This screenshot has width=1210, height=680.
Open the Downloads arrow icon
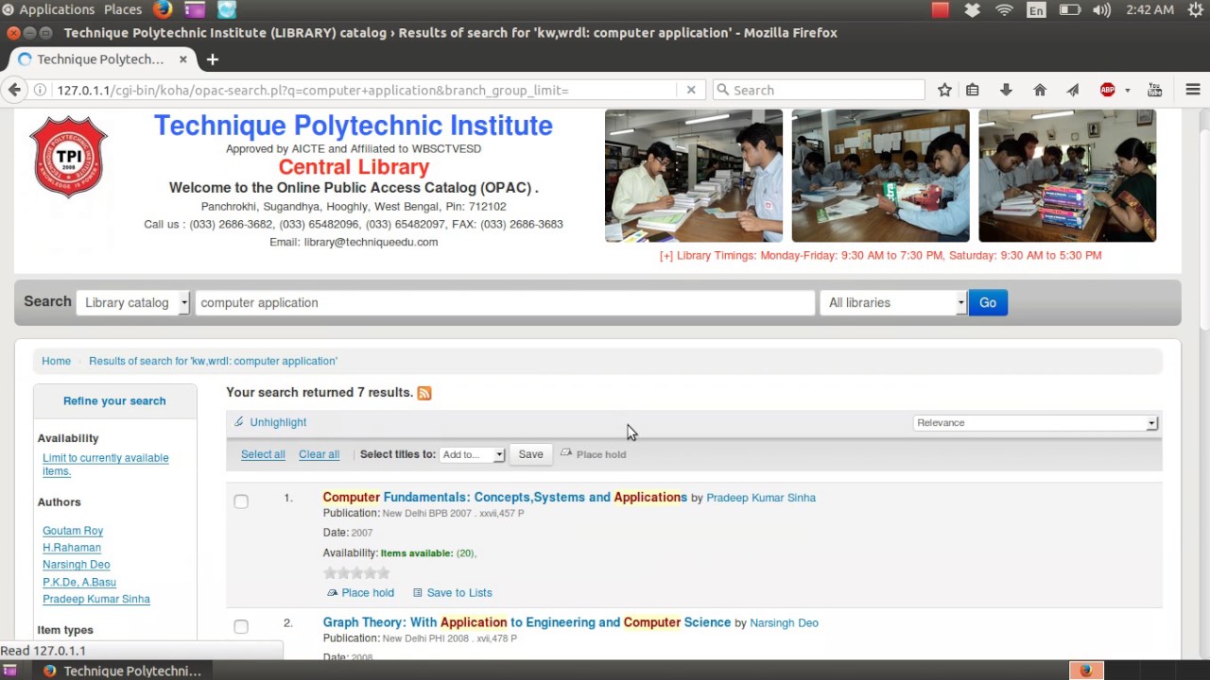click(1006, 90)
